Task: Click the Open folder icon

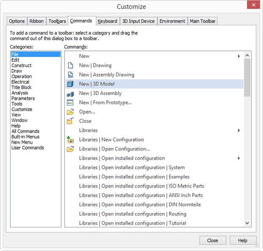Action: click(x=70, y=112)
